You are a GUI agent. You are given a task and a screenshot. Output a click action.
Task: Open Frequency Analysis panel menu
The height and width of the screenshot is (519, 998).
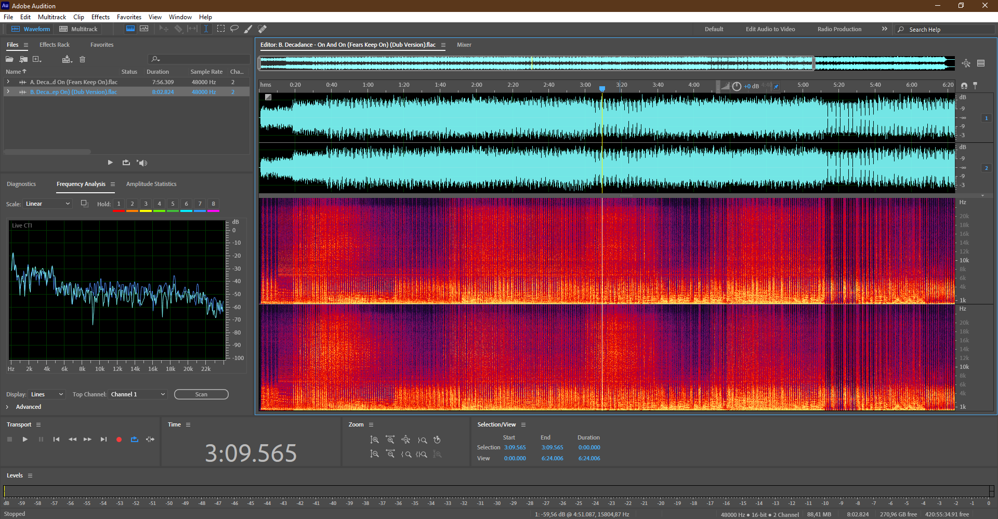point(113,184)
